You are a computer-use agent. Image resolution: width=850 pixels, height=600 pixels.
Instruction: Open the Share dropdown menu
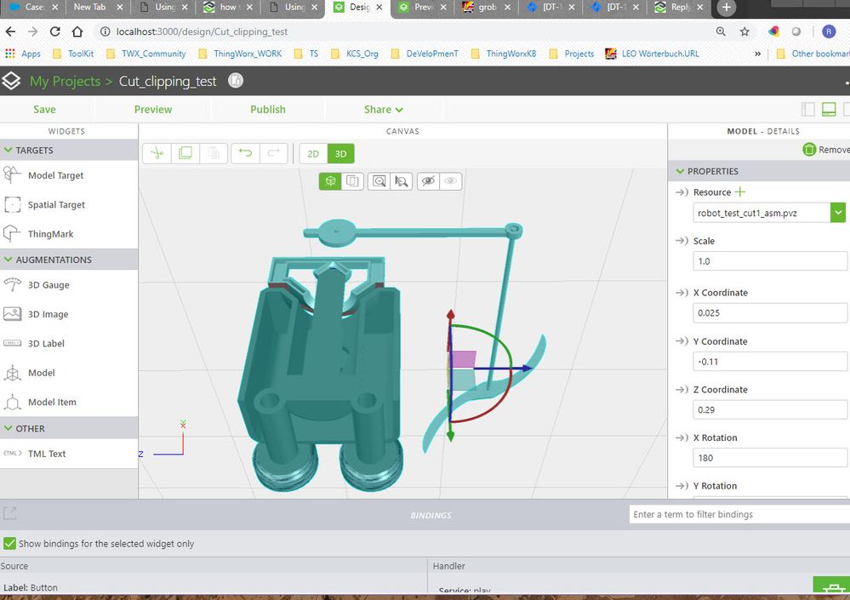tap(383, 110)
